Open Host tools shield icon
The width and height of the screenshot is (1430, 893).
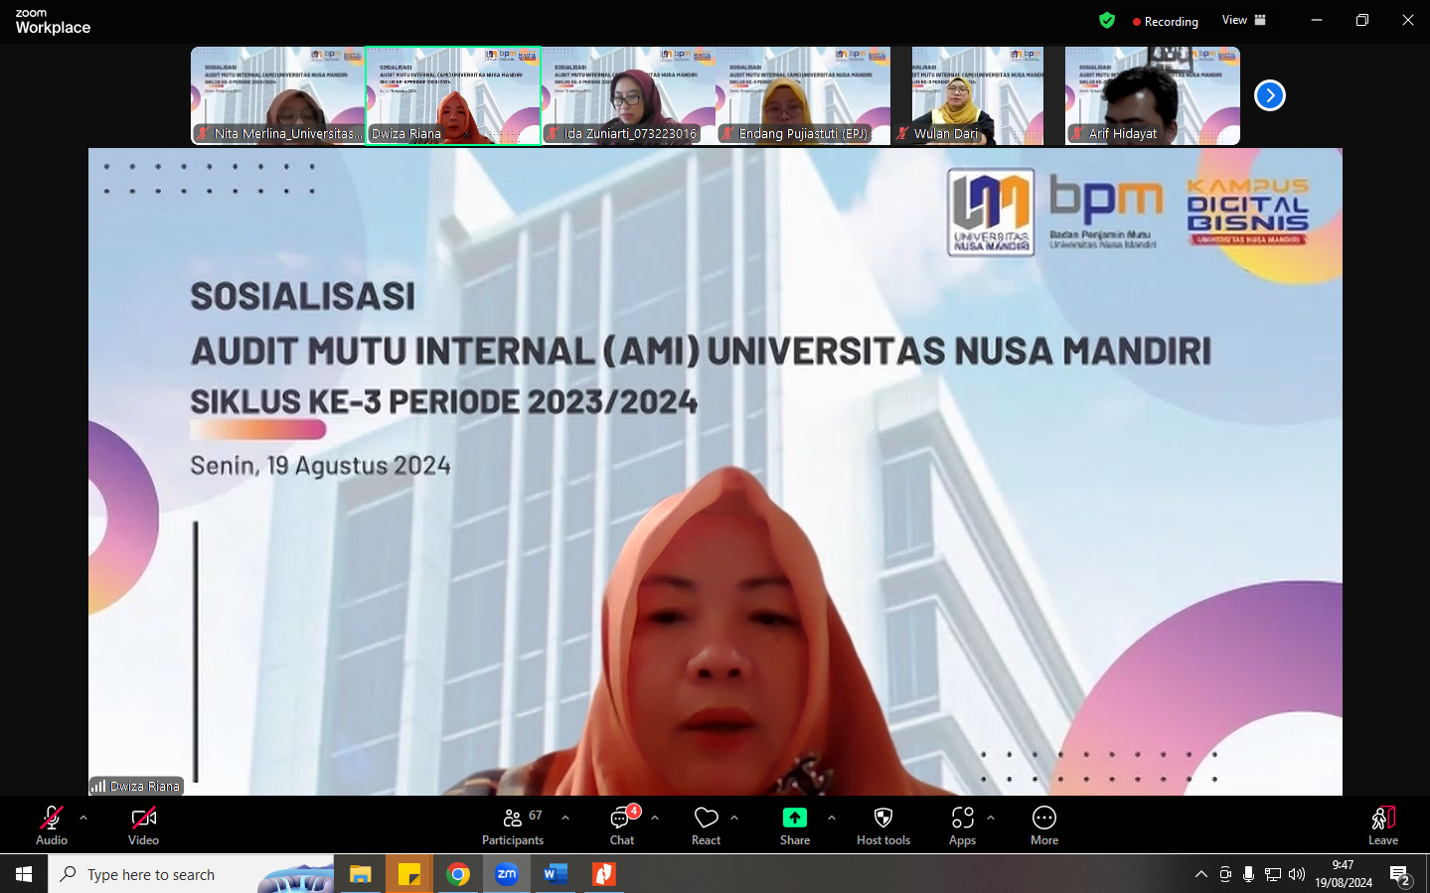pyautogui.click(x=882, y=824)
